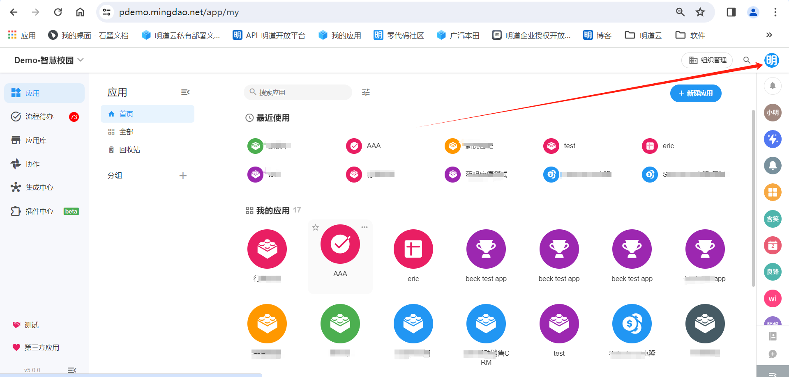789x377 pixels.
Task: Open the more options menu on AAA card
Action: 365,227
